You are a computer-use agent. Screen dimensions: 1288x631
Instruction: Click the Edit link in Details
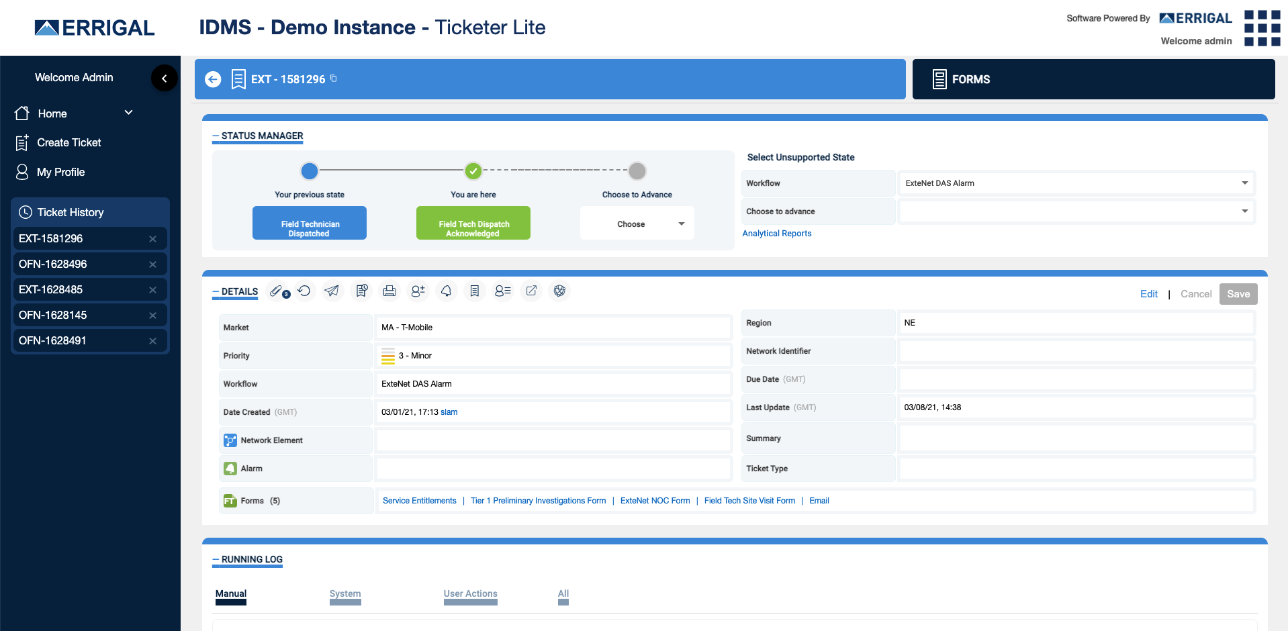click(x=1148, y=294)
